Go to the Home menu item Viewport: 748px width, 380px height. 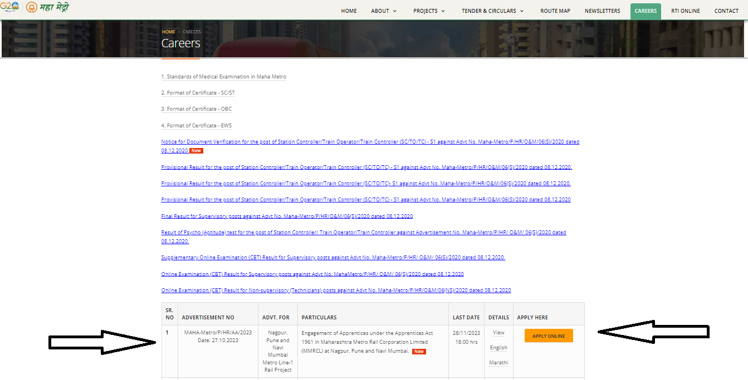(x=349, y=11)
